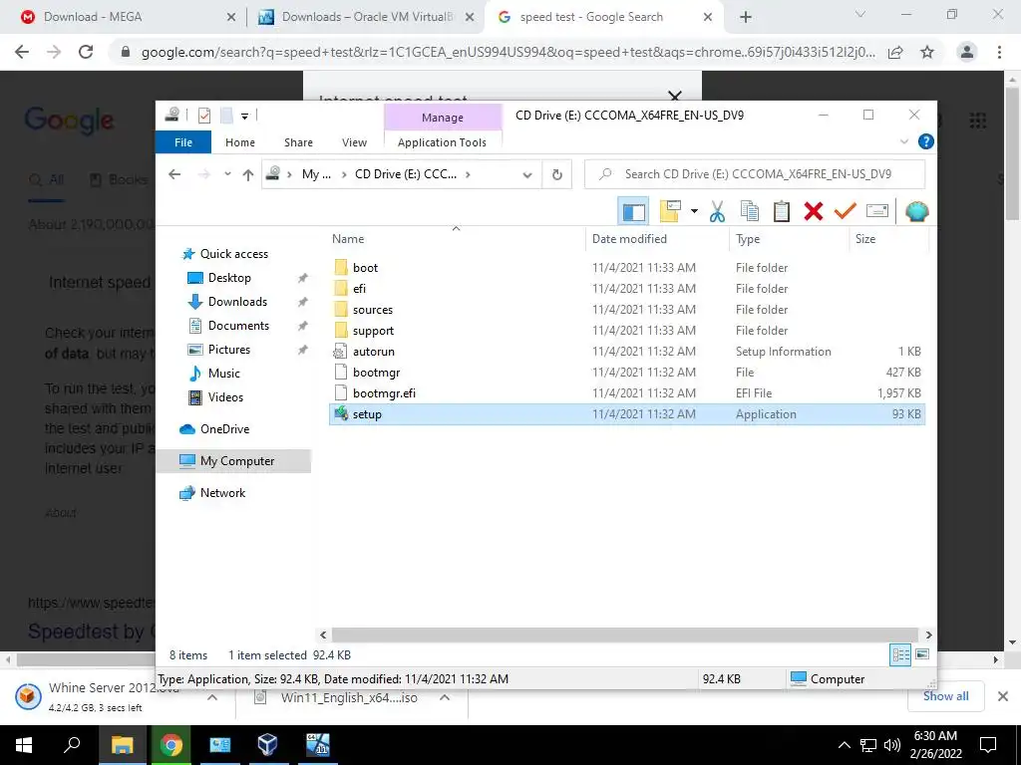Image resolution: width=1021 pixels, height=765 pixels.
Task: Open recent locations dropdown in Explorer
Action: [227, 174]
